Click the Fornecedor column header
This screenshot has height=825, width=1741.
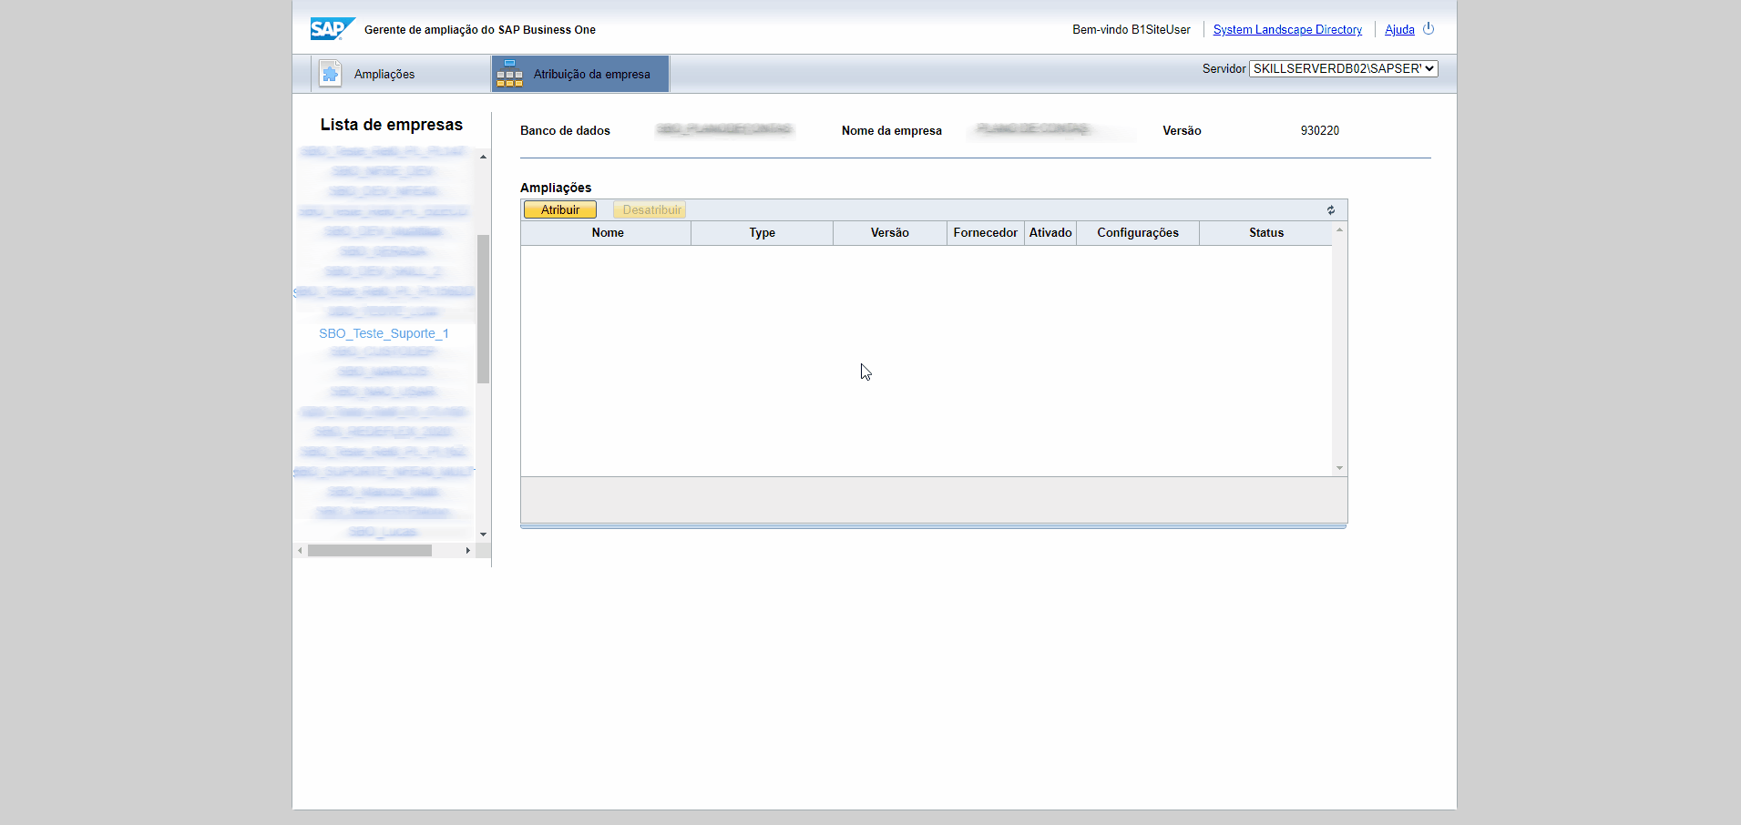click(986, 232)
